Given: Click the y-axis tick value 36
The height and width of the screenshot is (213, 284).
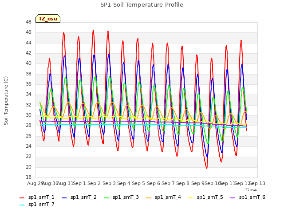Looking at the screenshot, I should pyautogui.click(x=28, y=84).
